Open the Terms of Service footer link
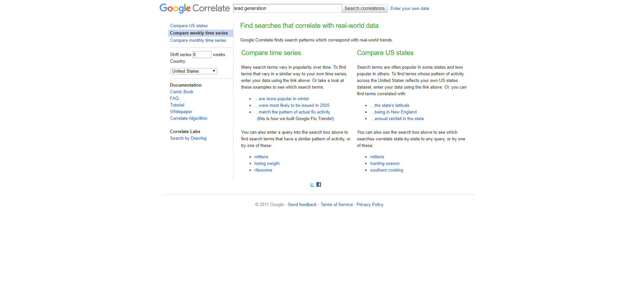Viewport: 629px width, 287px height. point(337,204)
